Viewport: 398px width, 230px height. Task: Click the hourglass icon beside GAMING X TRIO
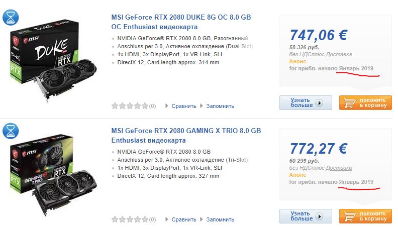[11, 131]
